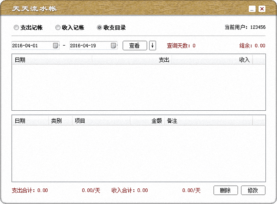Image resolution: width=277 pixels, height=204 pixels.
Task: Click the 删除 button
Action: pyautogui.click(x=225, y=190)
